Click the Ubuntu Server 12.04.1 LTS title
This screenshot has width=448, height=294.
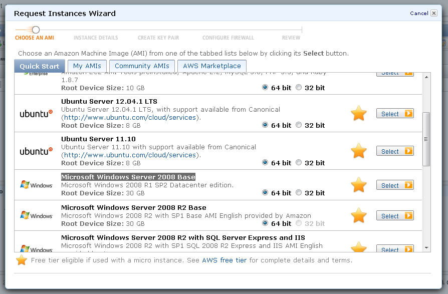coord(109,101)
